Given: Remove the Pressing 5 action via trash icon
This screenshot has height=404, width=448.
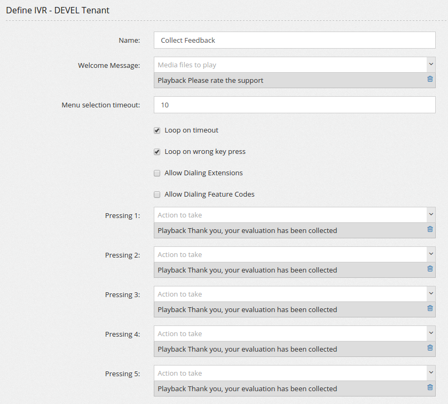Looking at the screenshot, I should tap(430, 387).
